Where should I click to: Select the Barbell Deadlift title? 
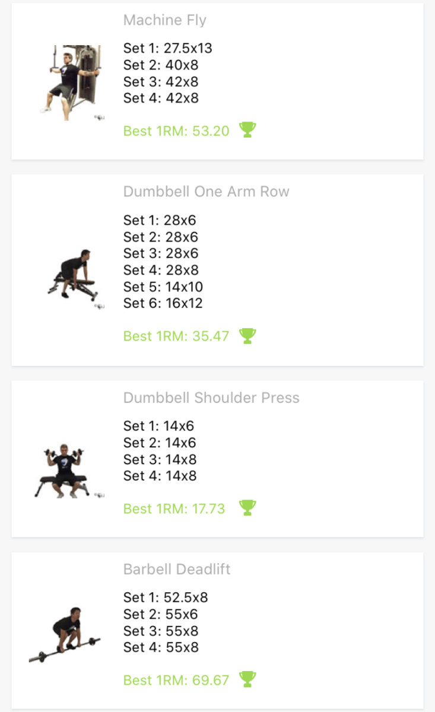pyautogui.click(x=177, y=569)
